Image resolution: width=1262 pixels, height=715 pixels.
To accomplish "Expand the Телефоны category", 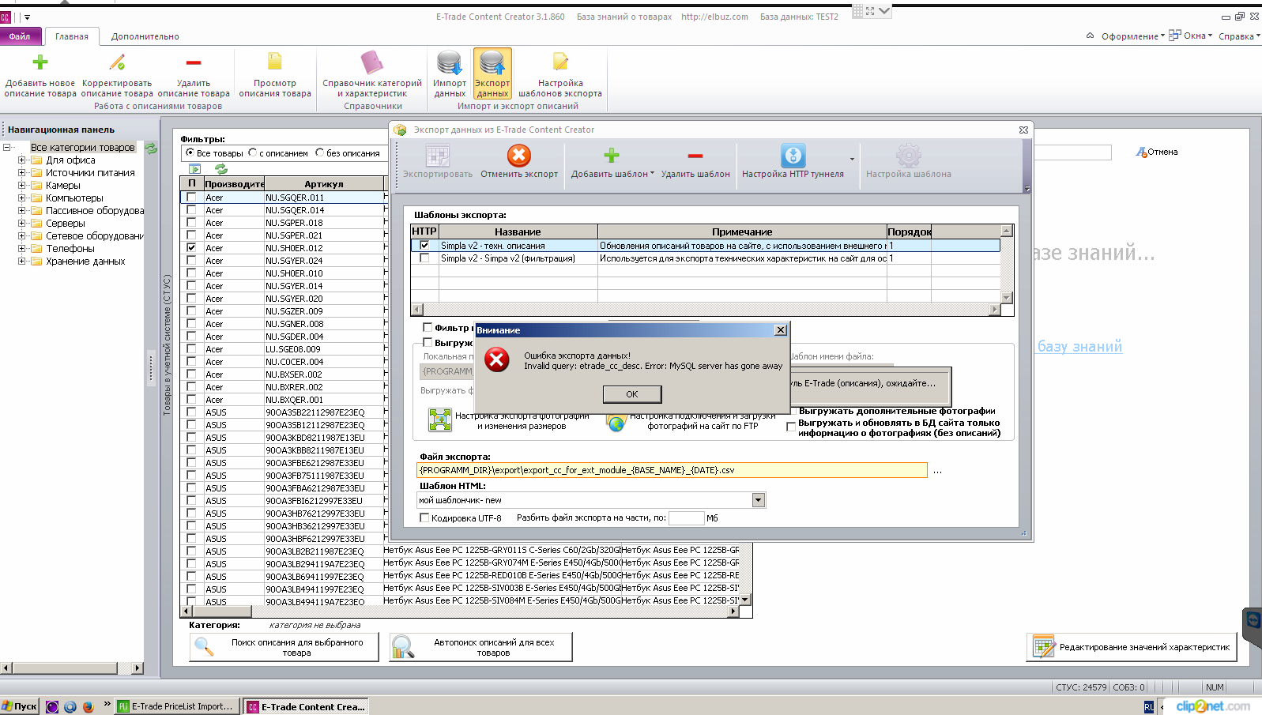I will coord(22,249).
